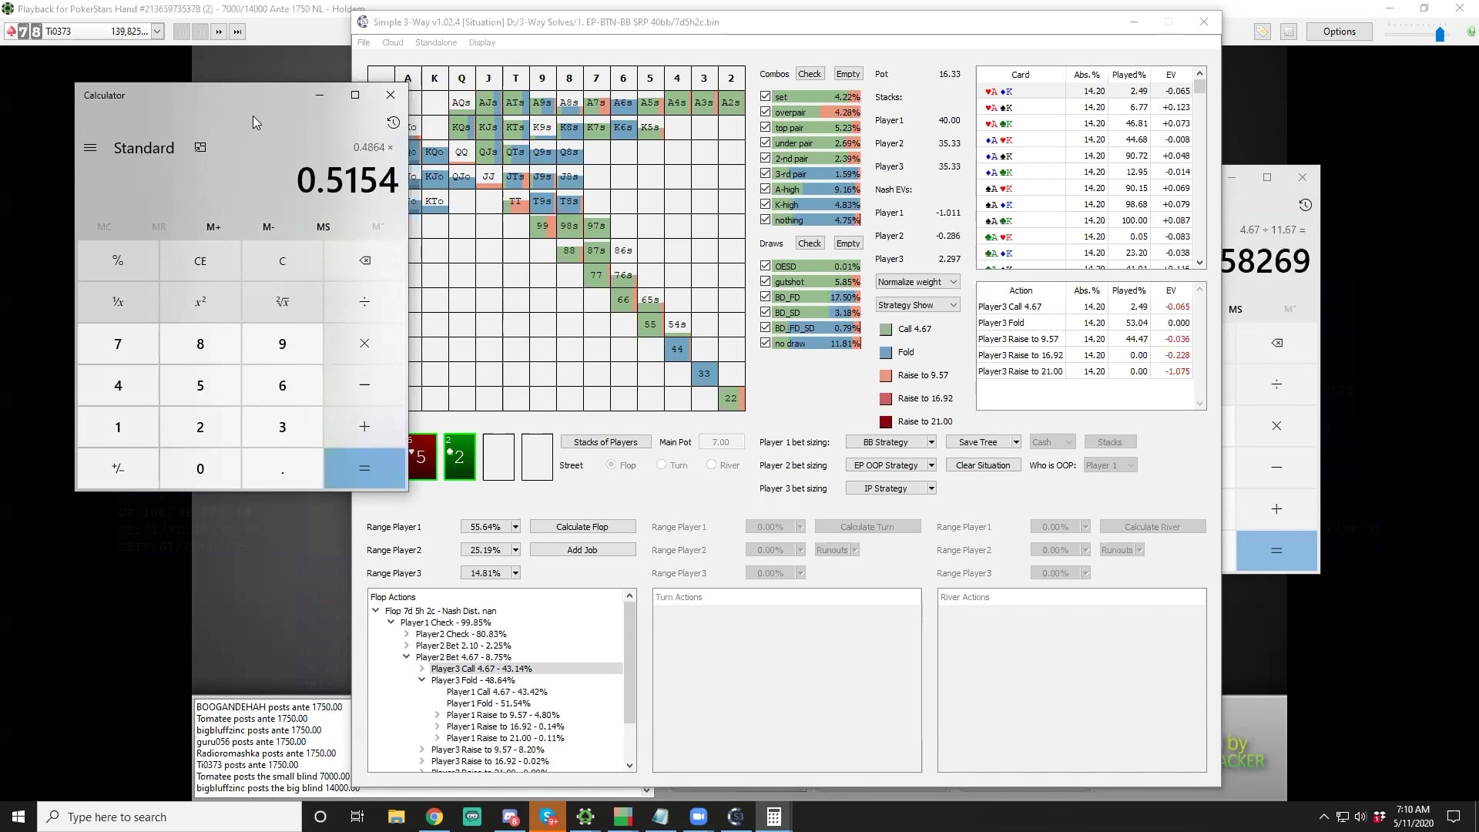Uncheck the OESD draws checkbox

pyautogui.click(x=765, y=265)
